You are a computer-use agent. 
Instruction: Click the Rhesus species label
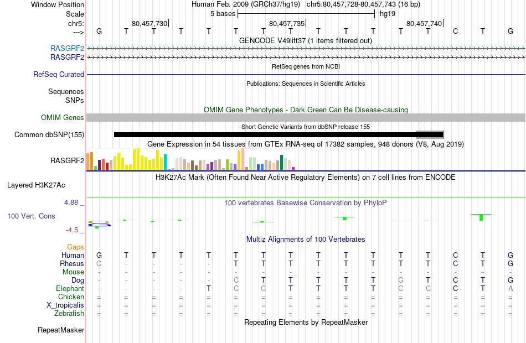pos(72,264)
